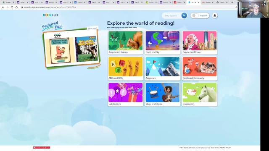The width and height of the screenshot is (269, 151).
Task: Toggle the Español language switch
Action: [195, 16]
